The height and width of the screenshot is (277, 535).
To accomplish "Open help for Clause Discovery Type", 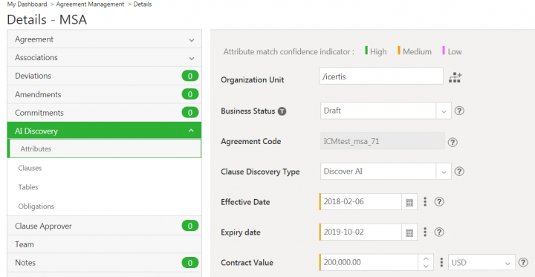I will 459,172.
